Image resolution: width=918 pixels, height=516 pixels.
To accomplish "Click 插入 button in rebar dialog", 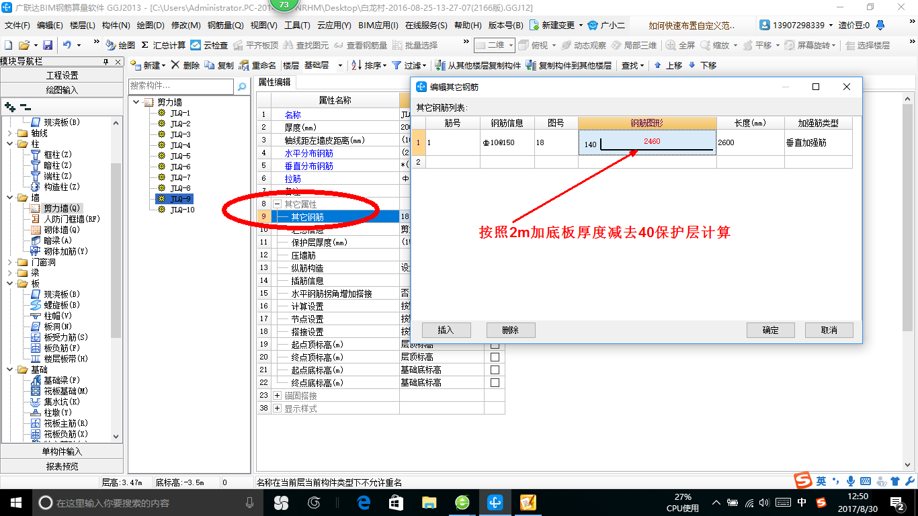I will click(x=446, y=330).
